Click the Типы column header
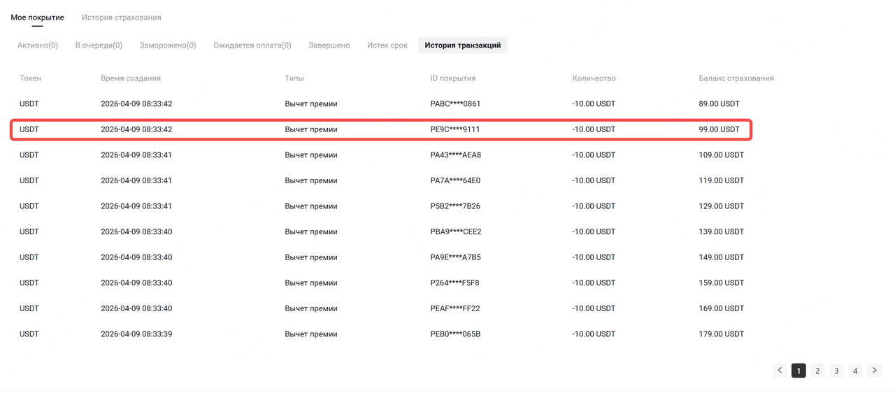The width and height of the screenshot is (895, 393). pos(294,78)
